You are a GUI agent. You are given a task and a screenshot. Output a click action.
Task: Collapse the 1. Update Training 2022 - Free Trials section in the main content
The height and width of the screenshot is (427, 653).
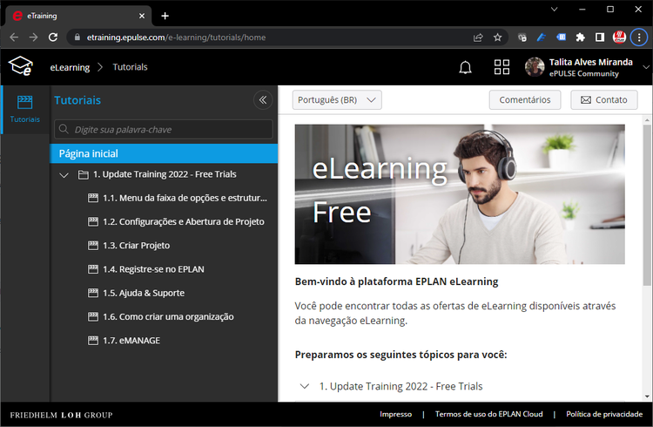(x=305, y=386)
